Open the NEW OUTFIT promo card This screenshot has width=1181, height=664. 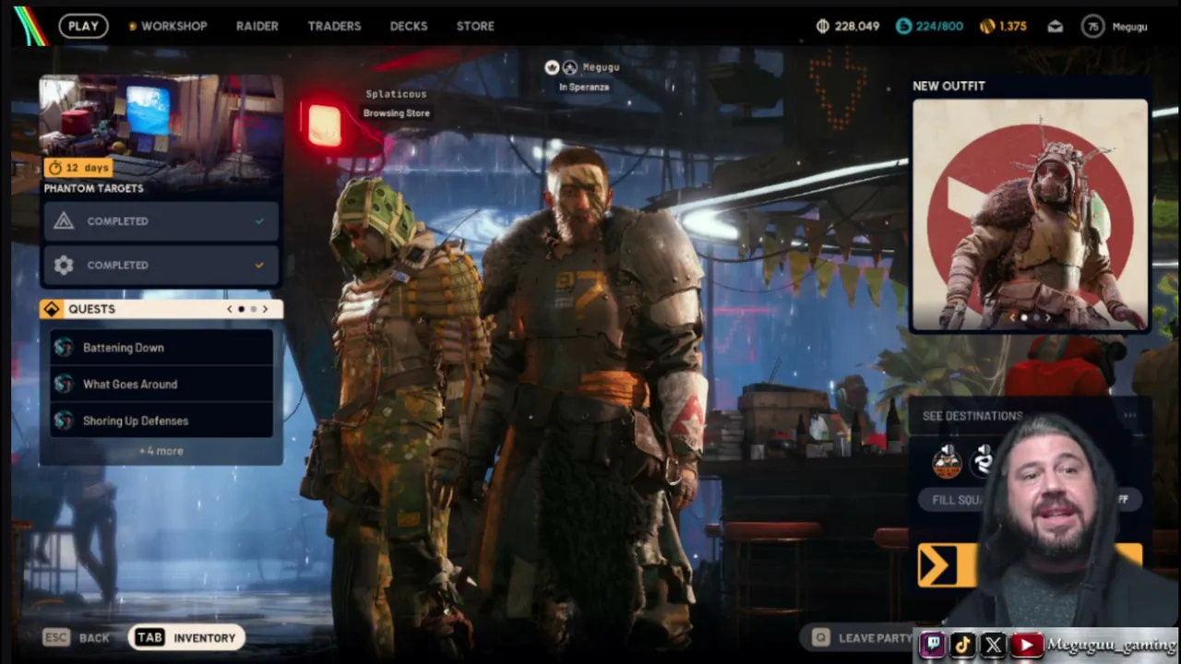tap(1031, 214)
